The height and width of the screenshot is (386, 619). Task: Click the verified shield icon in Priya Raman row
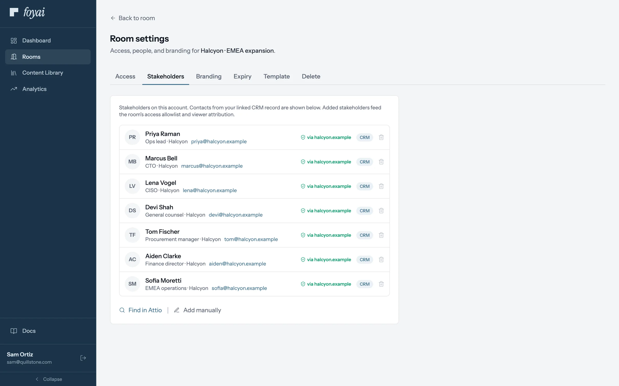click(x=303, y=137)
